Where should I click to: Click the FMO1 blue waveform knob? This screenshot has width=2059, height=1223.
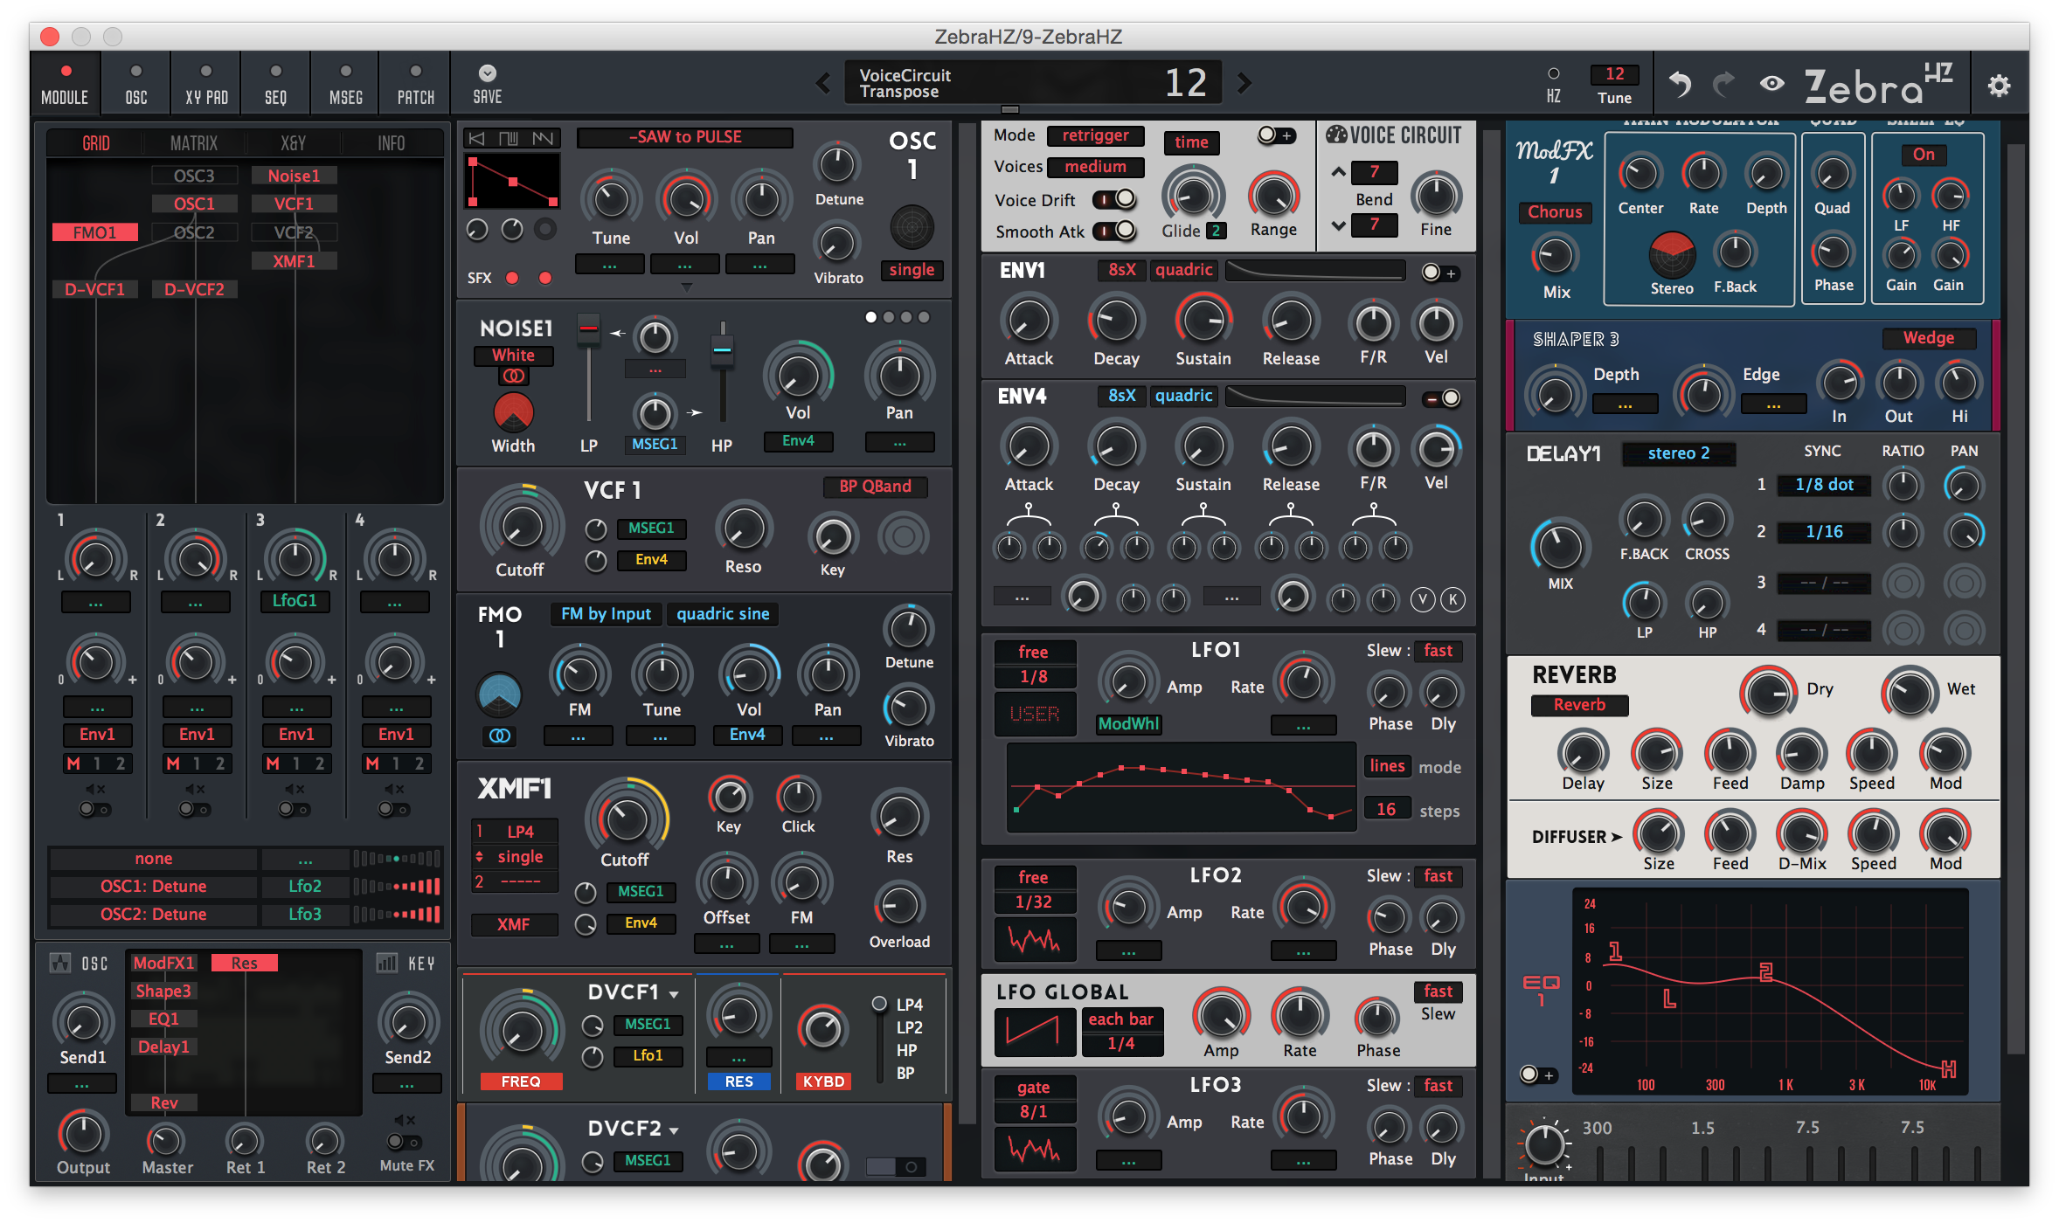coord(499,695)
